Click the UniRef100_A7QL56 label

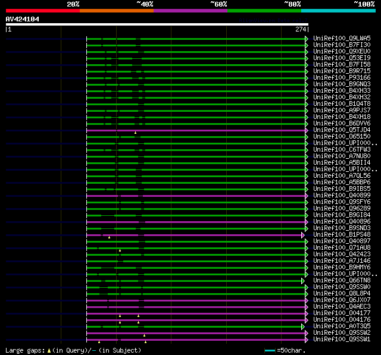tap(342, 176)
